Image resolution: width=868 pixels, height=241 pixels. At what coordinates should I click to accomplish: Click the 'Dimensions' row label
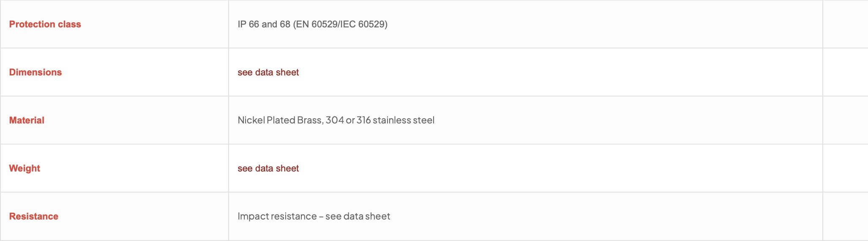click(35, 72)
